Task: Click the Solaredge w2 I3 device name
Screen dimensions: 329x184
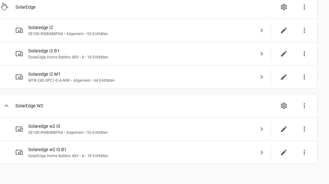Action: coord(44,126)
